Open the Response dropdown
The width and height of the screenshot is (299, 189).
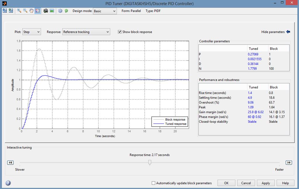[x=86, y=32]
